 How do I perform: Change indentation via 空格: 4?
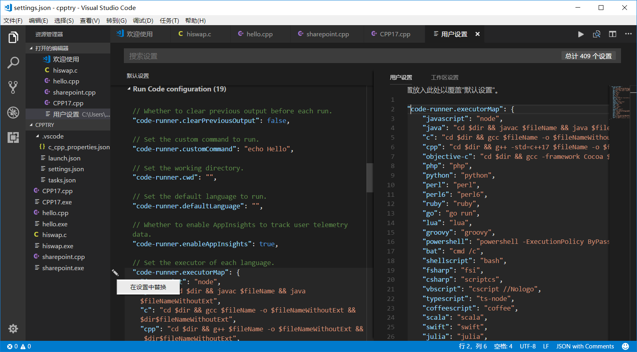point(503,346)
